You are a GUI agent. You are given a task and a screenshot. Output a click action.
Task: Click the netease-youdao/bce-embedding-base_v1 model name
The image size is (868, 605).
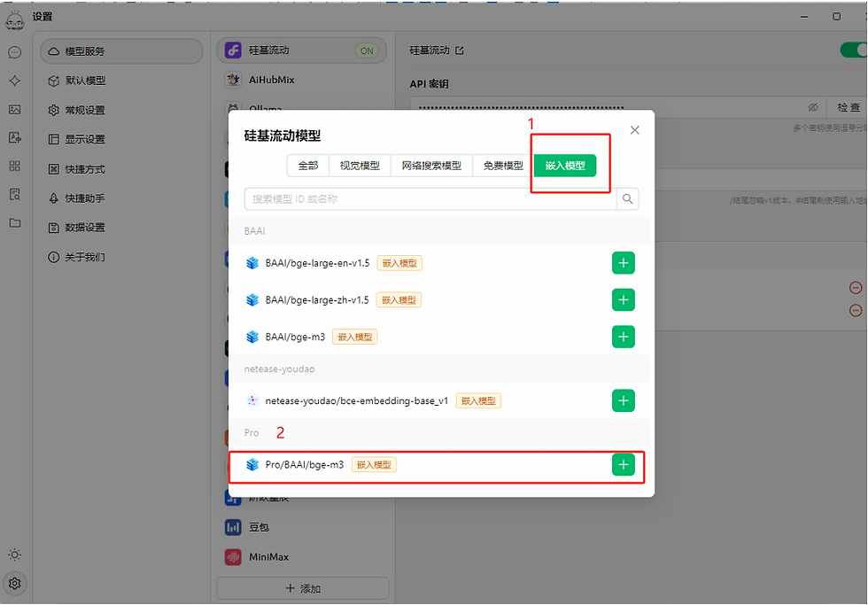coord(356,400)
